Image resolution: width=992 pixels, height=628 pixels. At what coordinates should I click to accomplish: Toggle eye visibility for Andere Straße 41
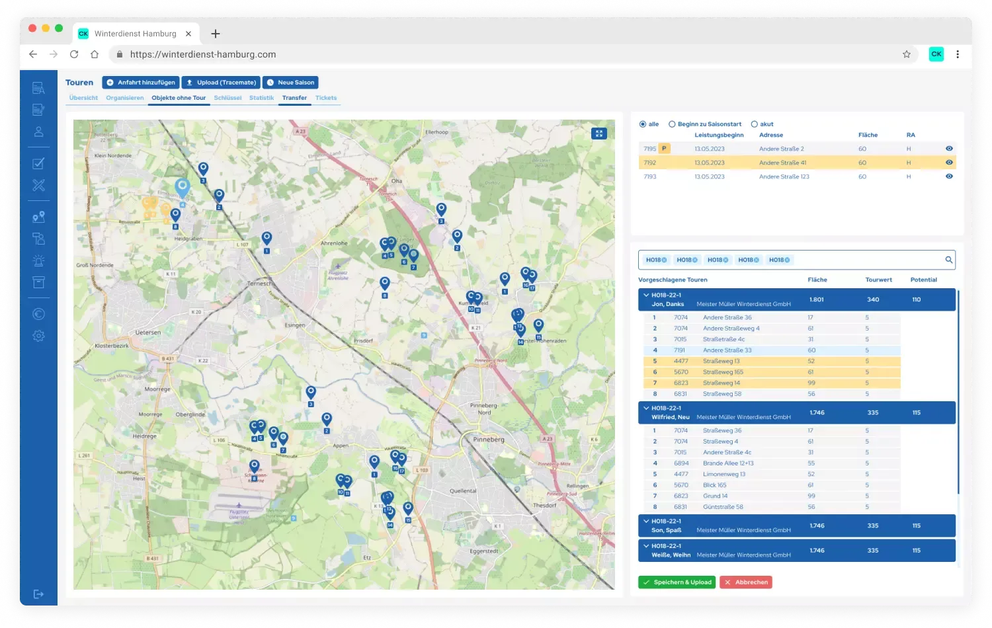point(949,163)
